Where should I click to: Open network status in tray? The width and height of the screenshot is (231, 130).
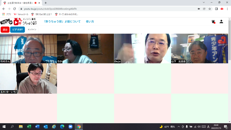click(195, 127)
